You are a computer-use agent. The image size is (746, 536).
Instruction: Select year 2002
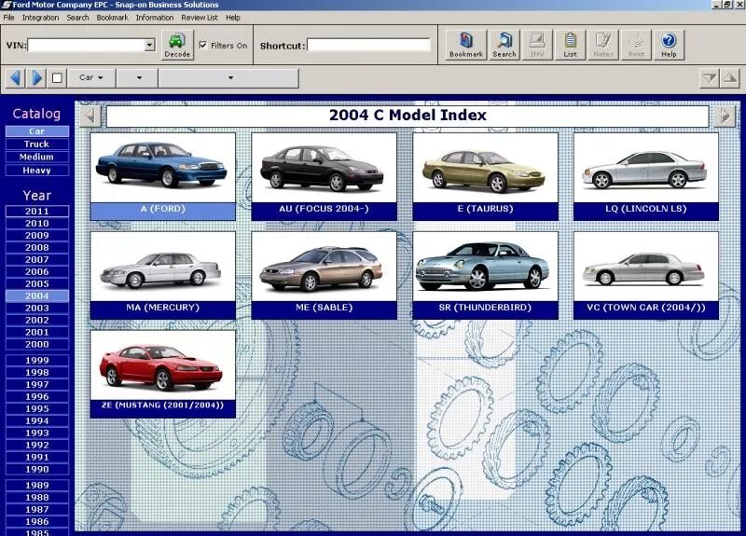click(x=37, y=320)
